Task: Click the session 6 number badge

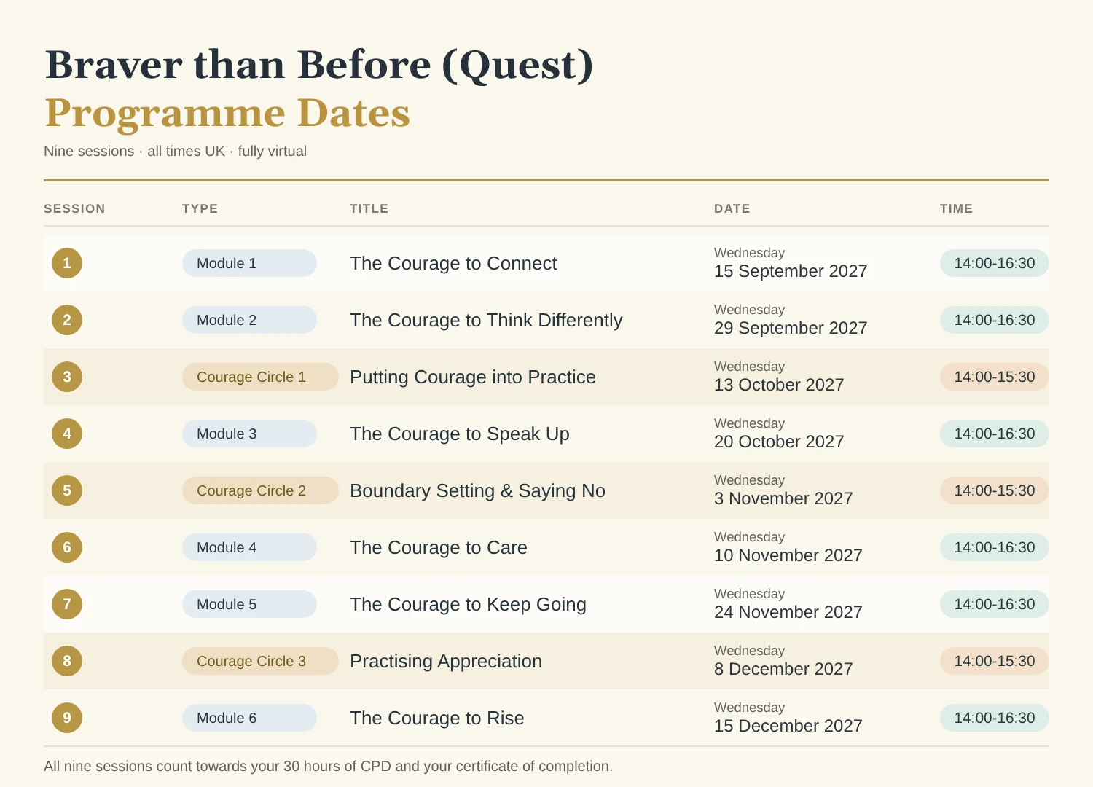Action: click(67, 547)
